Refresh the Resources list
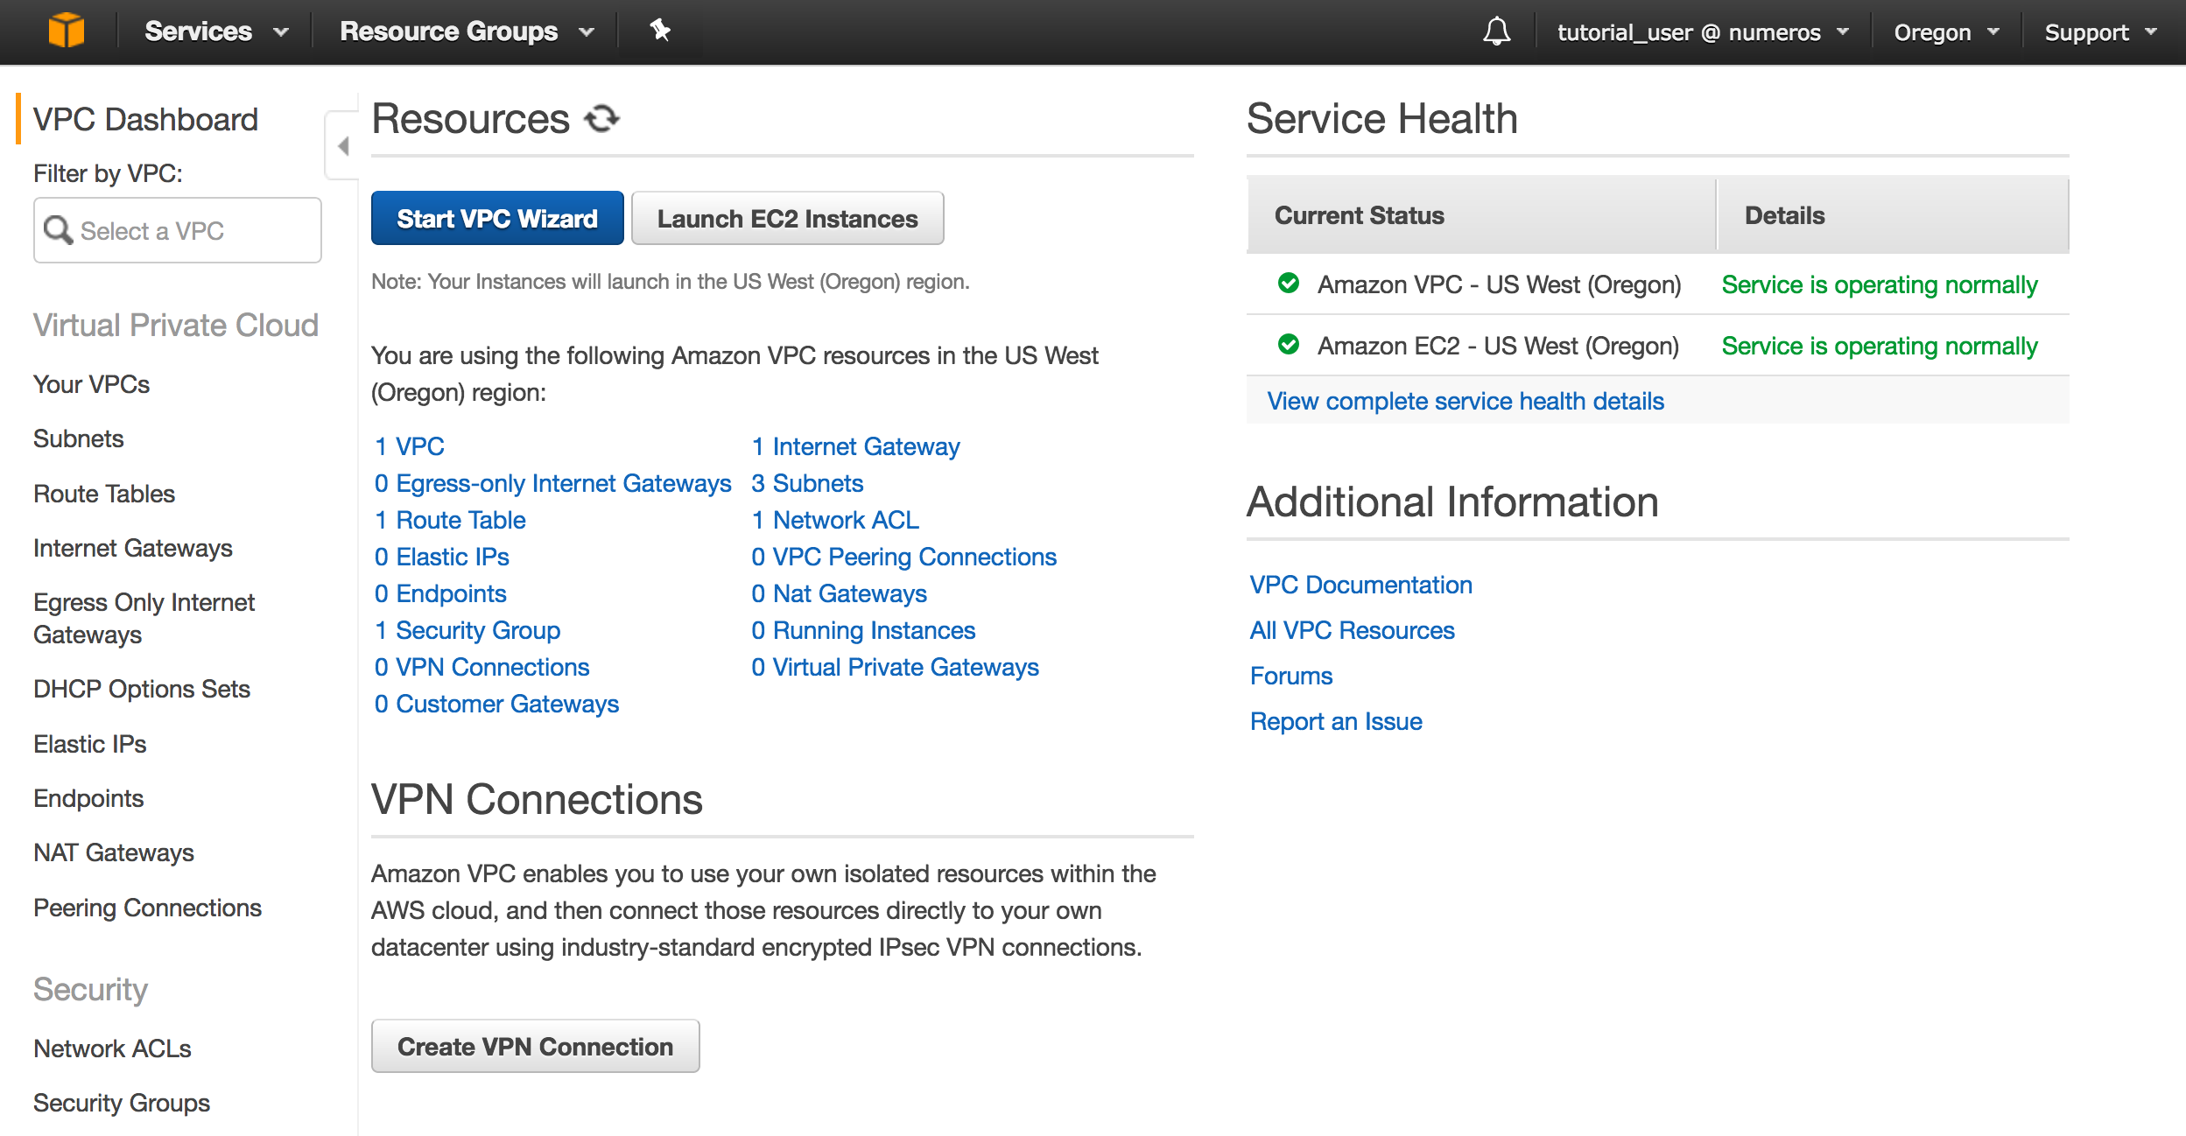The image size is (2186, 1136). click(x=601, y=118)
